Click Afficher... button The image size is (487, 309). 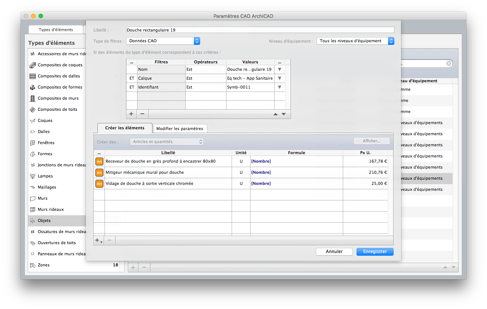coord(372,141)
